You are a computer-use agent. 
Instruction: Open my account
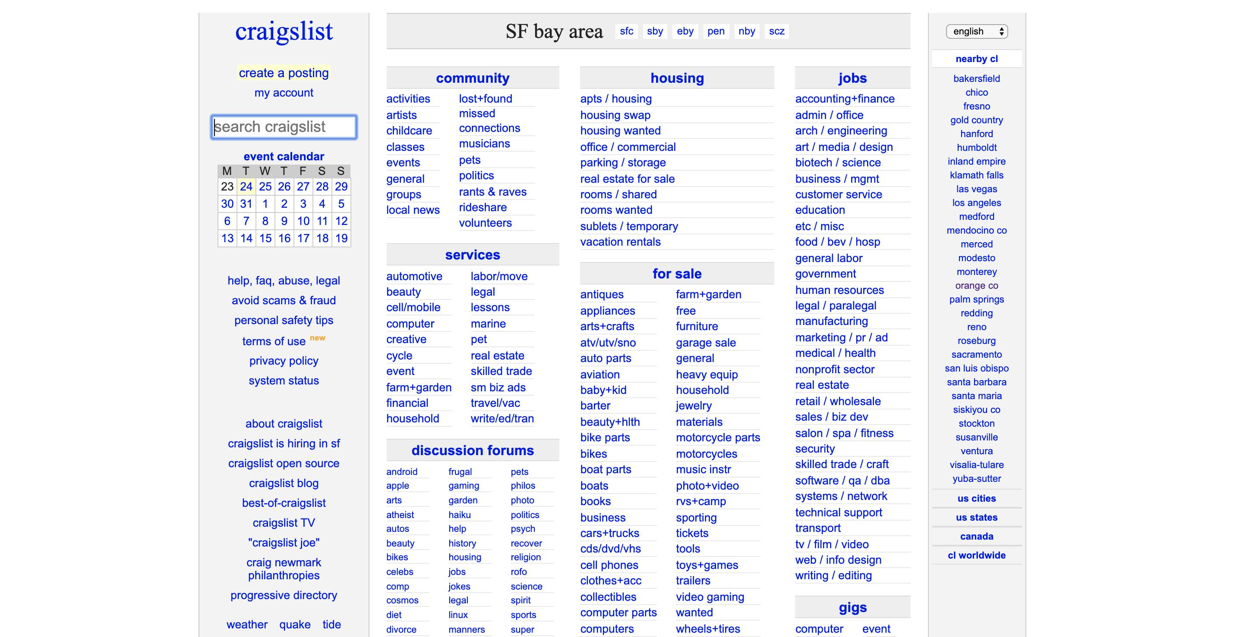click(x=284, y=93)
